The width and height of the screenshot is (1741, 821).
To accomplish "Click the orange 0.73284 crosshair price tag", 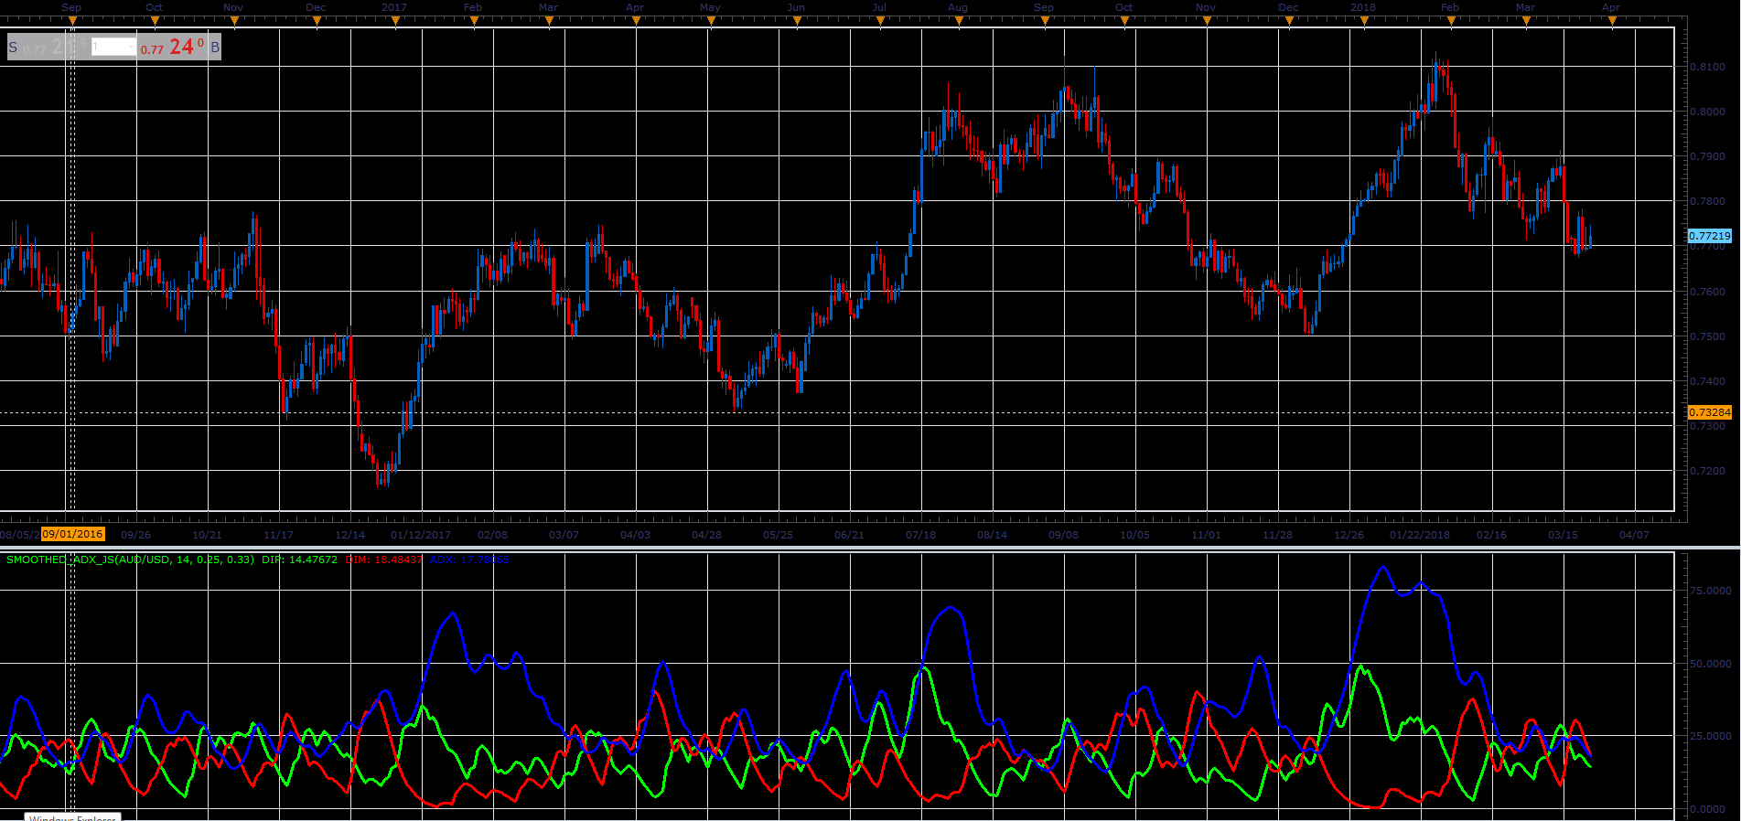I will 1709,412.
